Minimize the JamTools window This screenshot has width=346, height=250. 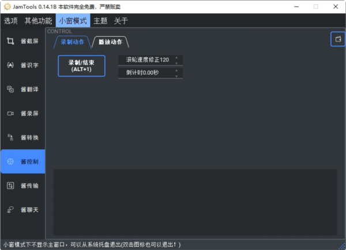point(296,6)
